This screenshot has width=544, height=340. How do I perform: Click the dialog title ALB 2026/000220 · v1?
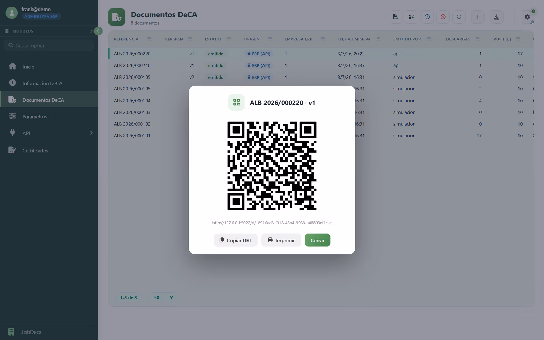283,103
